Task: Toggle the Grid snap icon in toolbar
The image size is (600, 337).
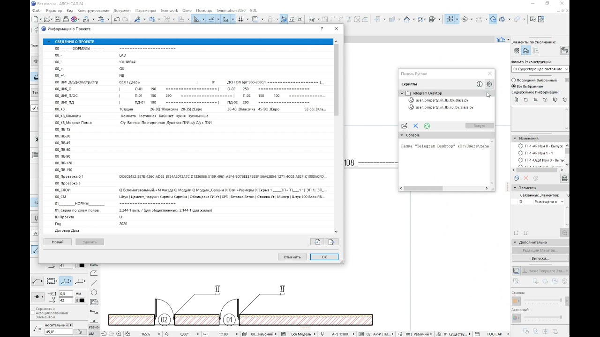Action: click(x=240, y=19)
